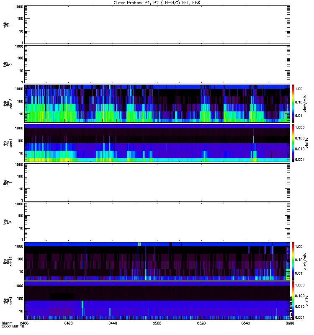Click the 0520 time axis label

tap(201, 323)
